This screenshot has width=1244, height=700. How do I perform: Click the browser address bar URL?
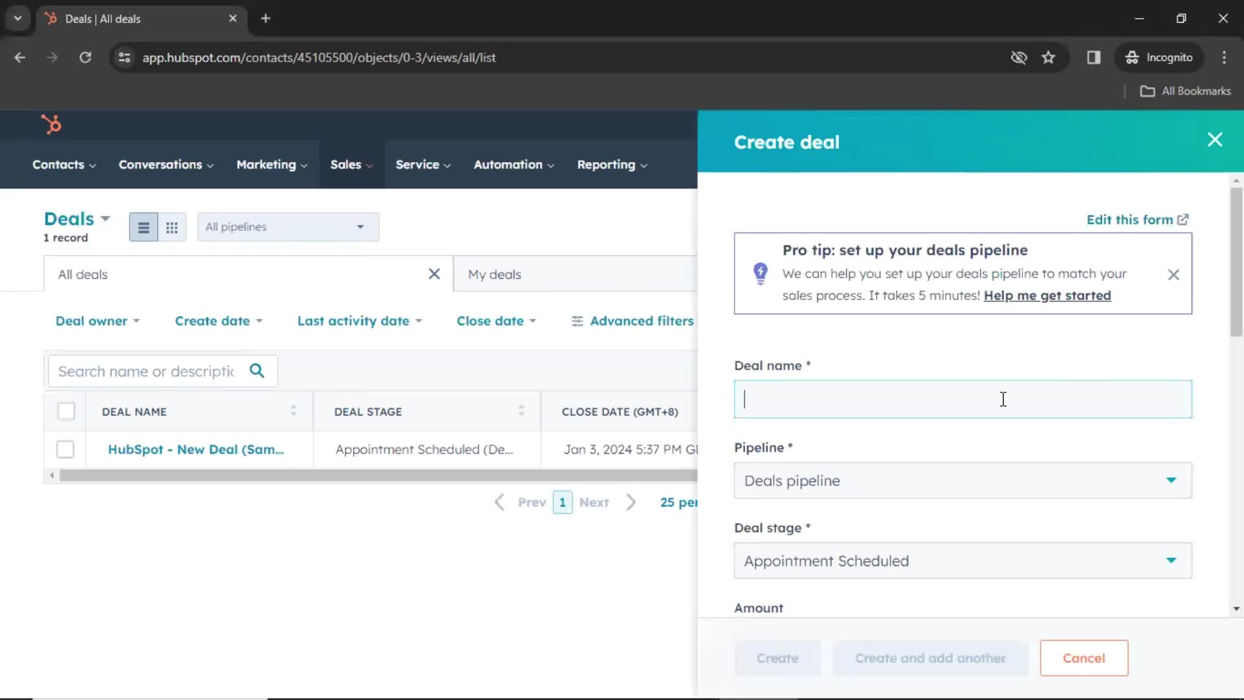coord(319,58)
